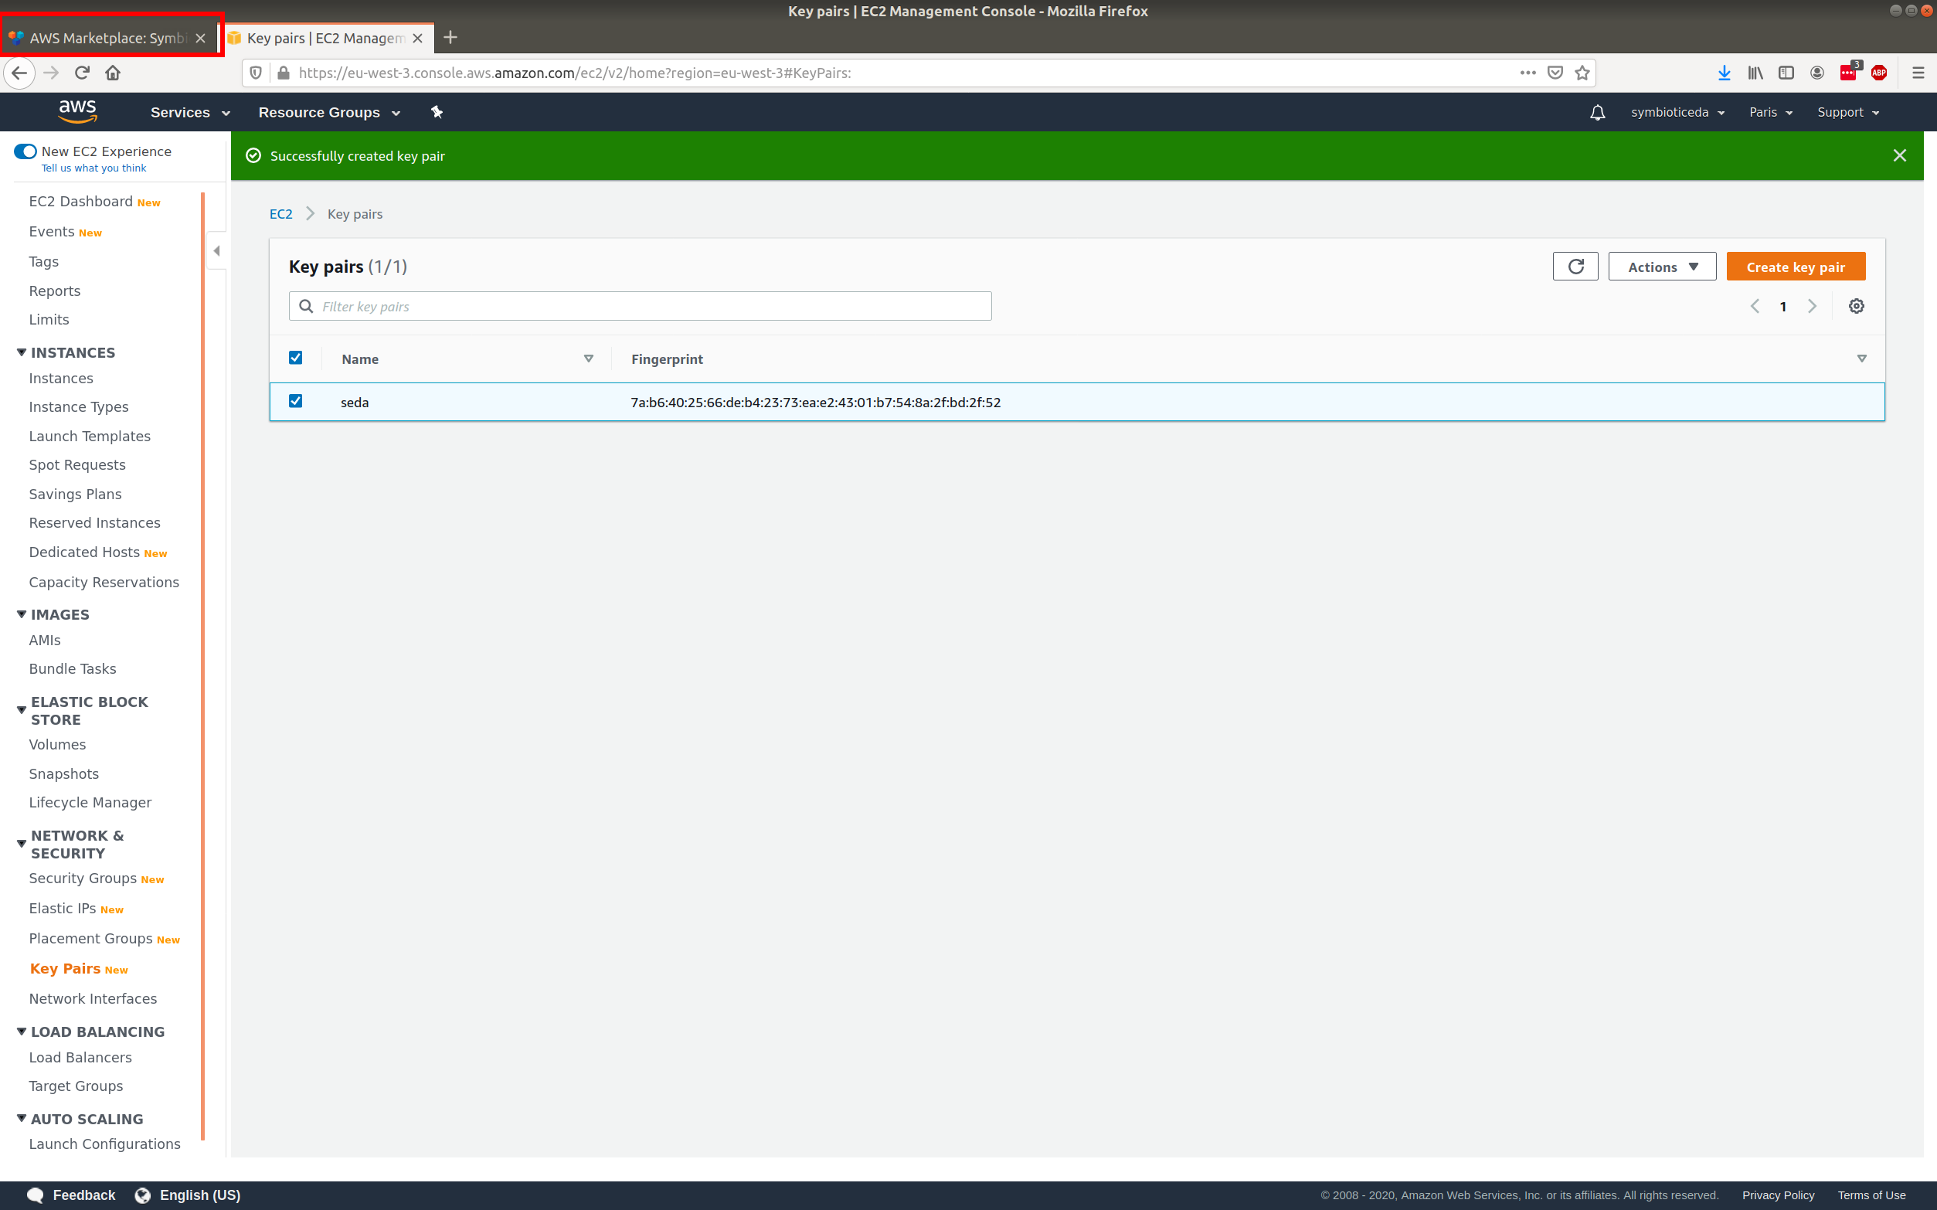Click the Create key pair button
The image size is (1937, 1210).
pos(1796,267)
